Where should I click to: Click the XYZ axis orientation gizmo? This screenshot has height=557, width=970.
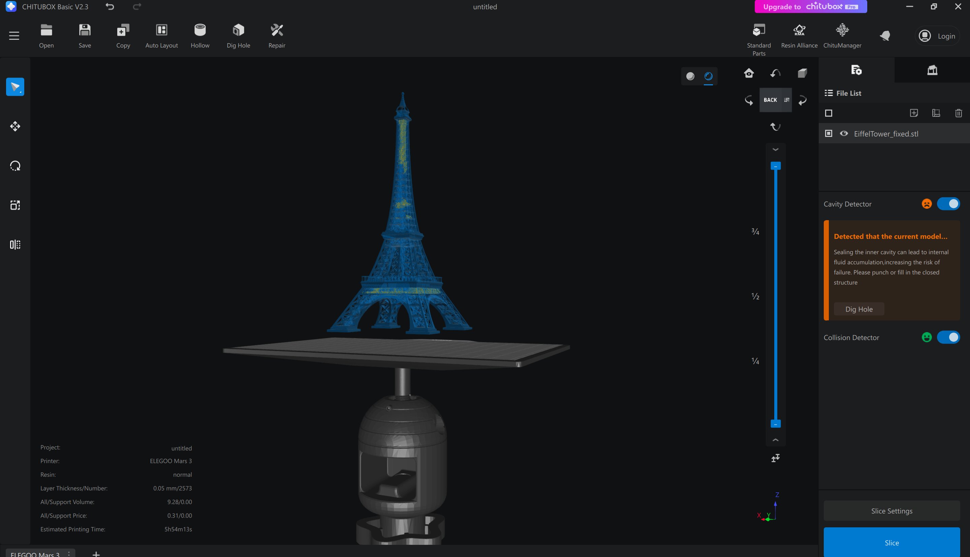click(x=769, y=508)
